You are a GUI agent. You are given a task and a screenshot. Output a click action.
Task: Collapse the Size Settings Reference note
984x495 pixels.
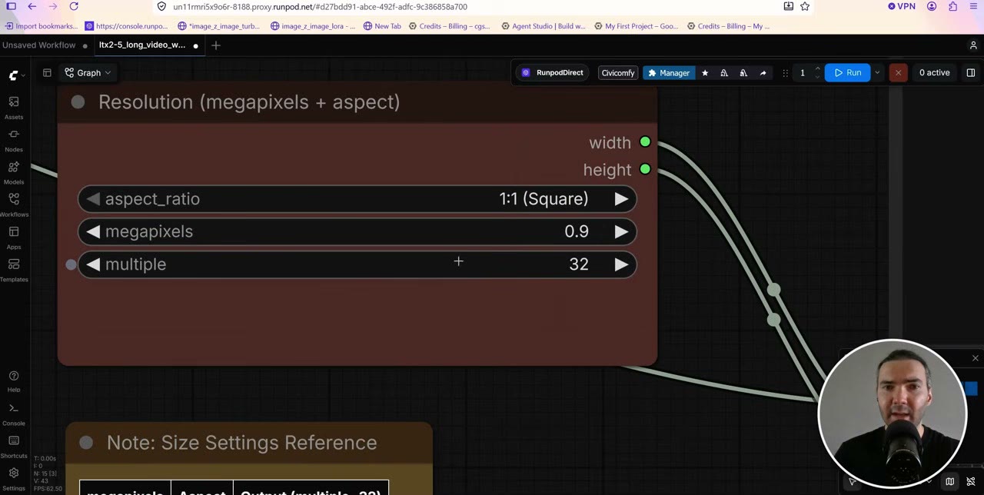tap(86, 443)
